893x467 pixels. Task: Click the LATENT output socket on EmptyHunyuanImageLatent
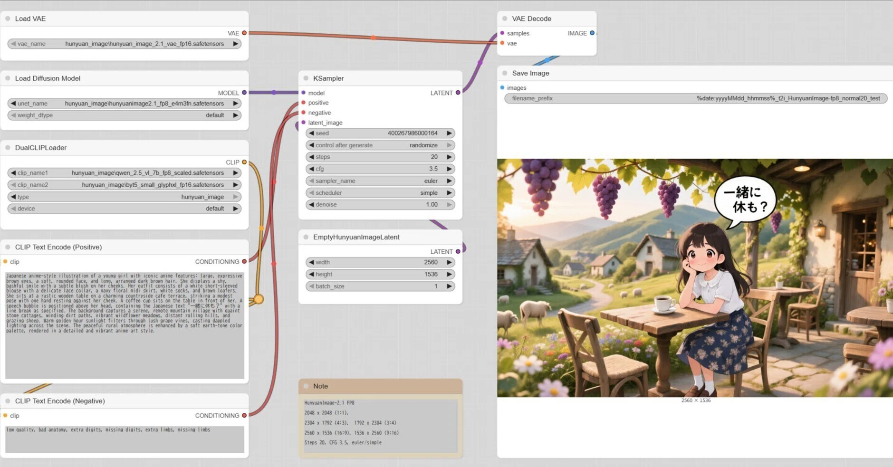point(458,251)
